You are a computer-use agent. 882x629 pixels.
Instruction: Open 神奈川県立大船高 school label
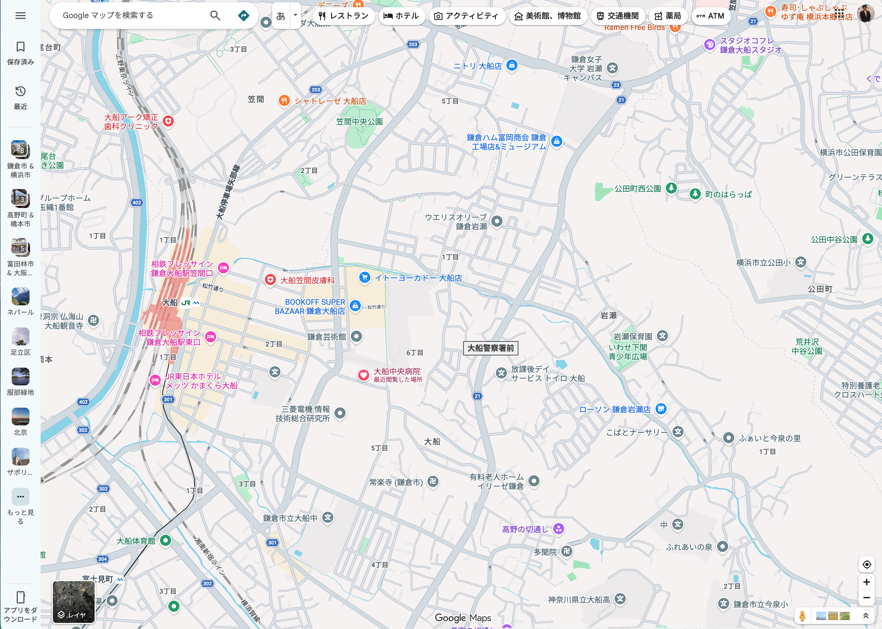tap(579, 600)
